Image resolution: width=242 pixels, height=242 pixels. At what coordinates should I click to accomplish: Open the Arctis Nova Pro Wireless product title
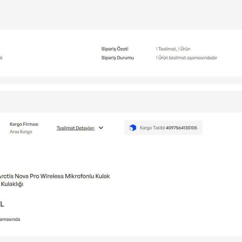55,180
